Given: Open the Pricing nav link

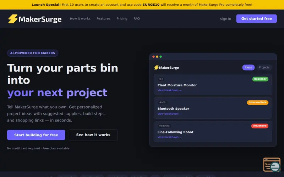Looking at the screenshot, I should (122, 19).
